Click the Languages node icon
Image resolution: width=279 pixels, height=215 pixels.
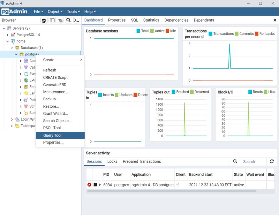tap(26, 93)
